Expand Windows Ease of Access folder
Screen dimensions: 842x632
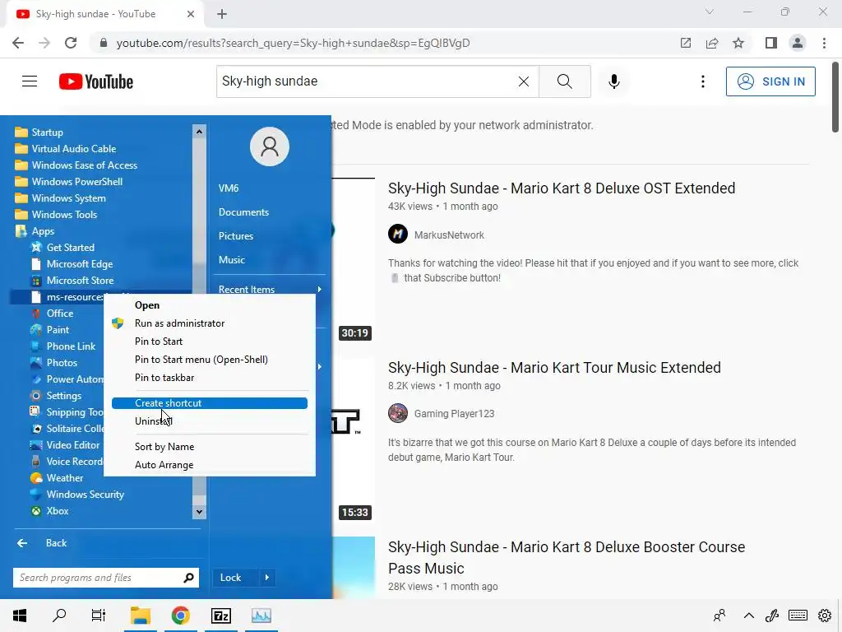[x=85, y=165]
